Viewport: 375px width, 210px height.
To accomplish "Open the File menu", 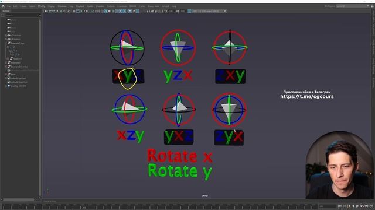I will click(x=9, y=6).
